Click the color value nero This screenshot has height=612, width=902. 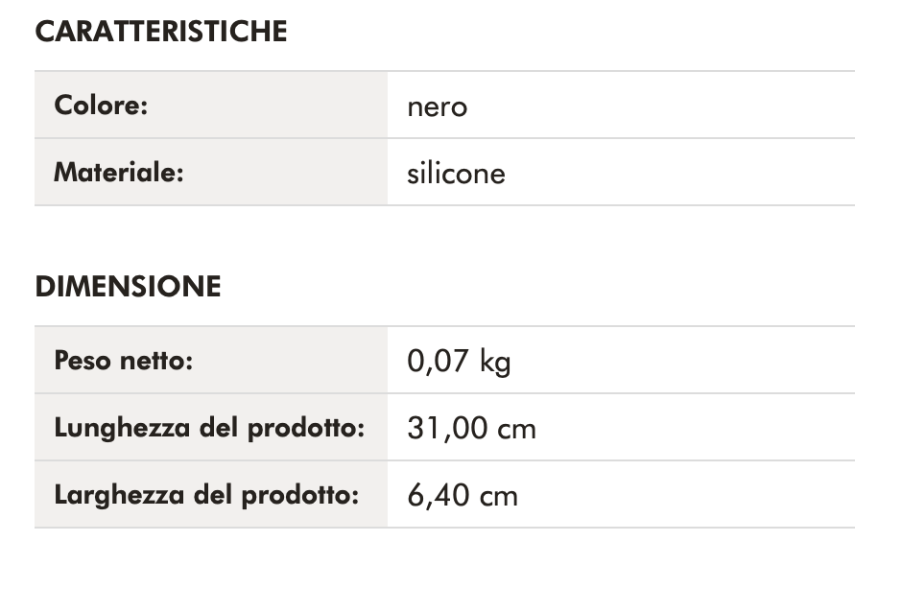(x=437, y=106)
